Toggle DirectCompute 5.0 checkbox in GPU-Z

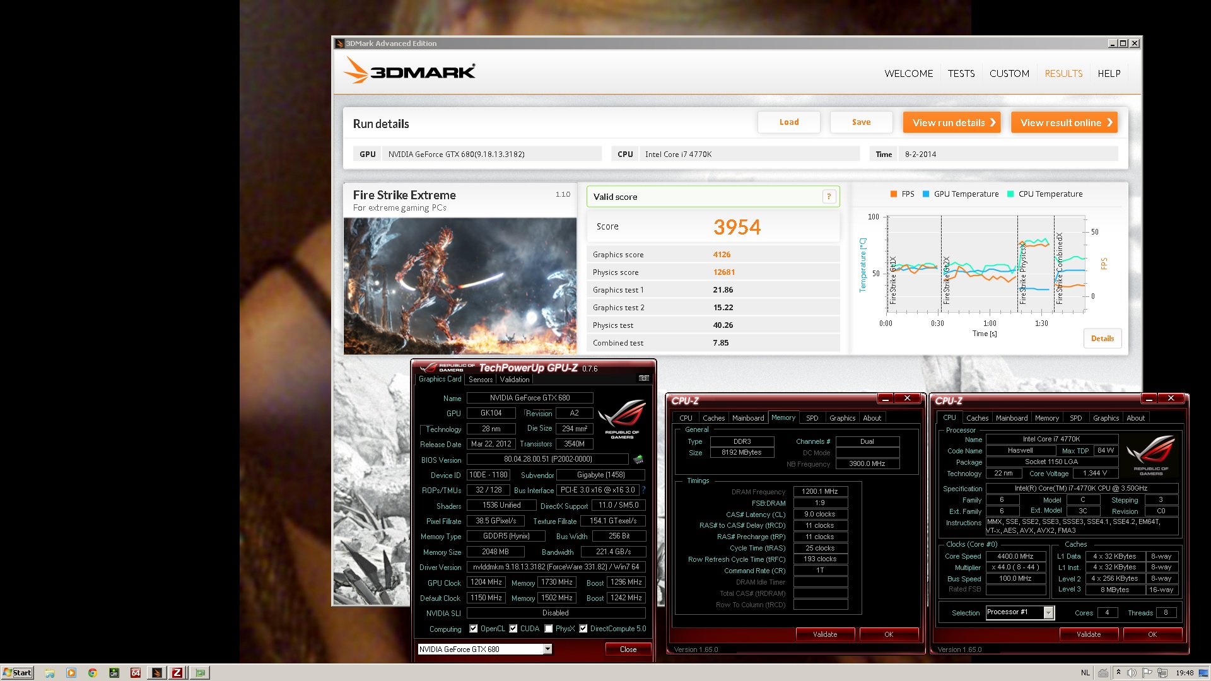point(583,629)
